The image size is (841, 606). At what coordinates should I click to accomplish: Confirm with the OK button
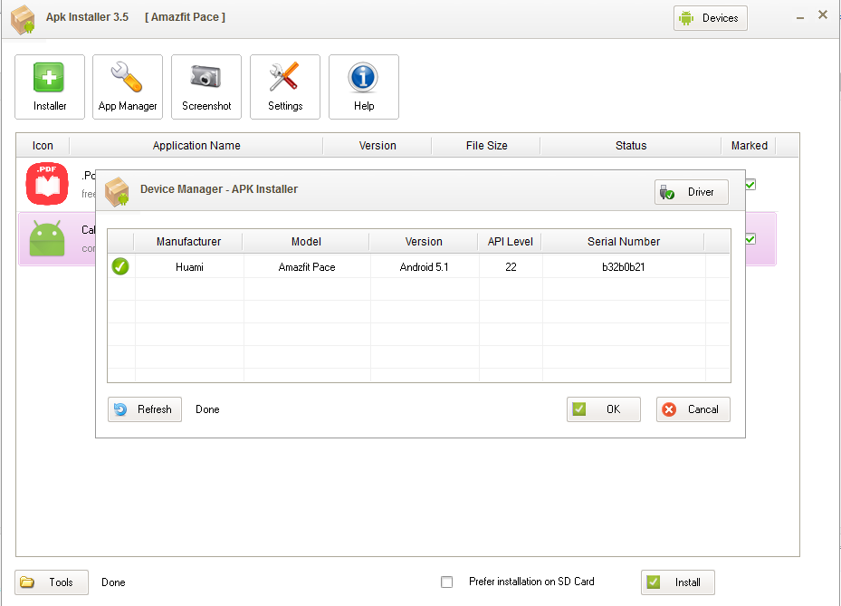[x=604, y=409]
